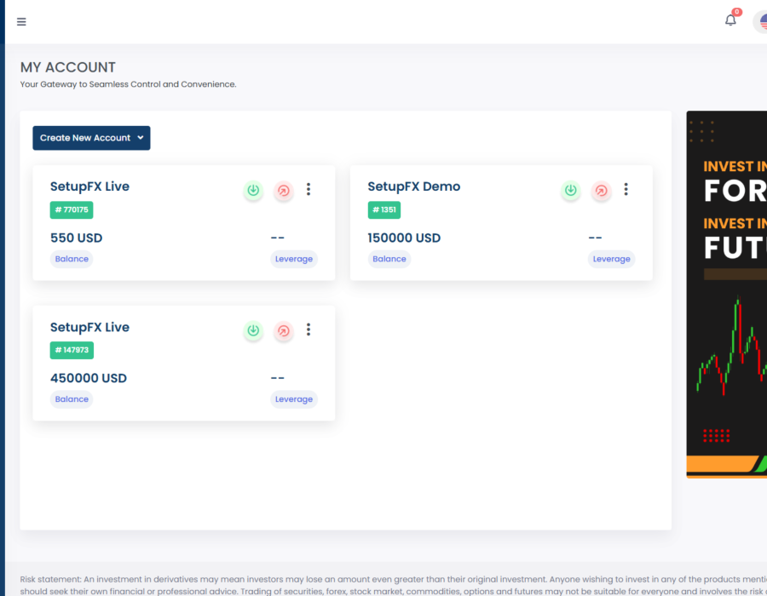Open three-dot menu for SetupFX Demo
Viewport: 767px width, 596px height.
[626, 190]
